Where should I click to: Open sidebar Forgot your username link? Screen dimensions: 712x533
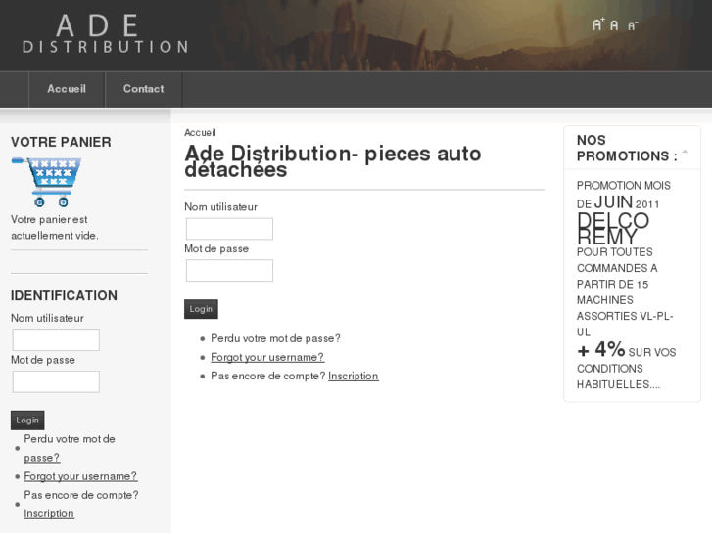click(x=80, y=476)
